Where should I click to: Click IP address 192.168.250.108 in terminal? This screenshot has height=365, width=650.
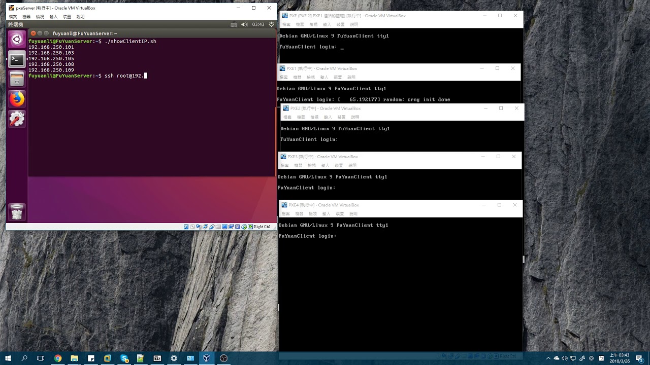[51, 64]
